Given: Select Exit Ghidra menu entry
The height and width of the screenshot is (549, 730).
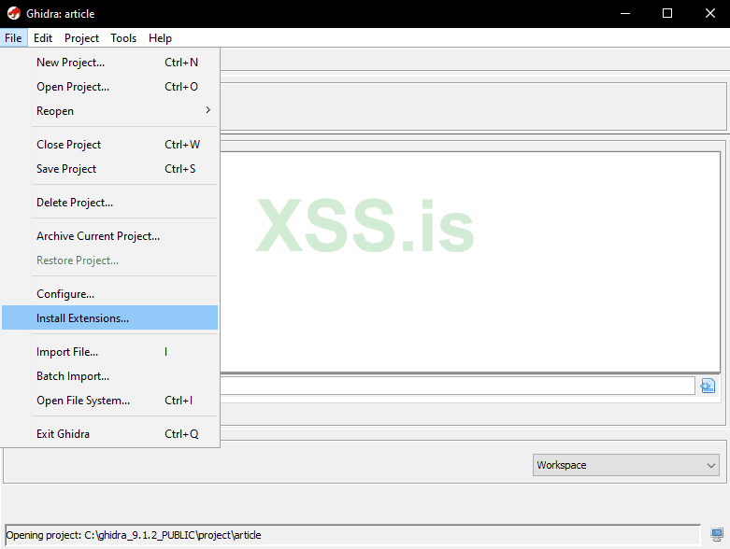Looking at the screenshot, I should (110, 434).
